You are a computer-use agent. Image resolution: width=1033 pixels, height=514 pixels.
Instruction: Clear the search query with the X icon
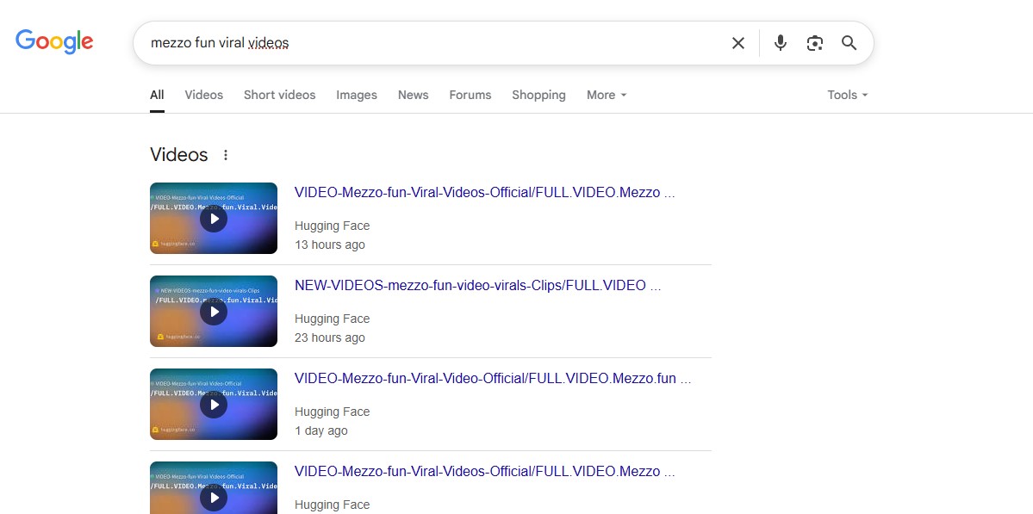coord(737,42)
